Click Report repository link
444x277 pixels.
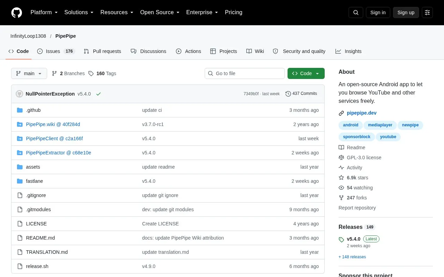tap(357, 208)
